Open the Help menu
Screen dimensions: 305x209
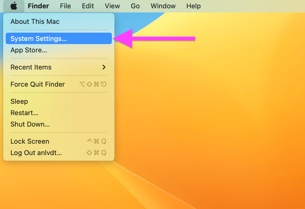click(x=193, y=6)
